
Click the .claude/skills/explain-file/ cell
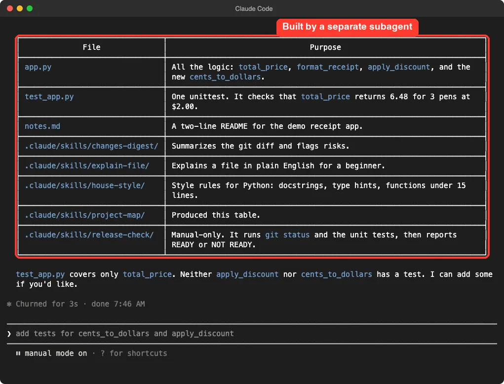pos(91,166)
